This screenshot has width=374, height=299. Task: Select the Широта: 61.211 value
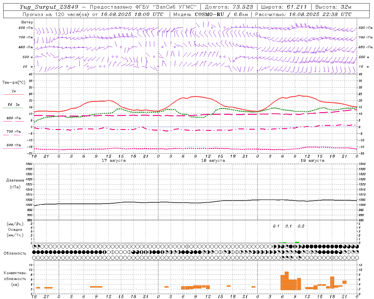point(284,7)
